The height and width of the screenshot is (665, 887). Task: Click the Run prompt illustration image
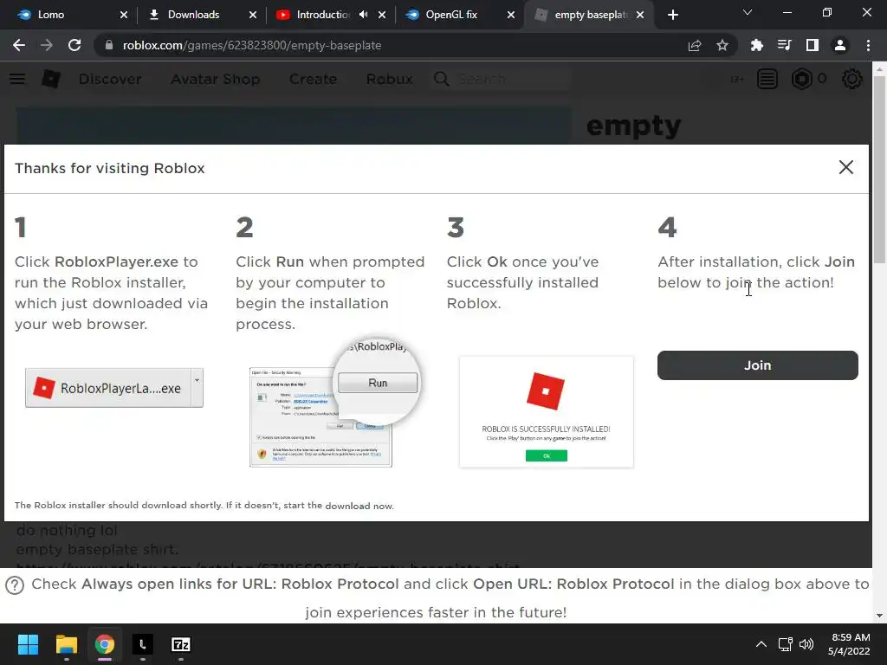tap(333, 404)
